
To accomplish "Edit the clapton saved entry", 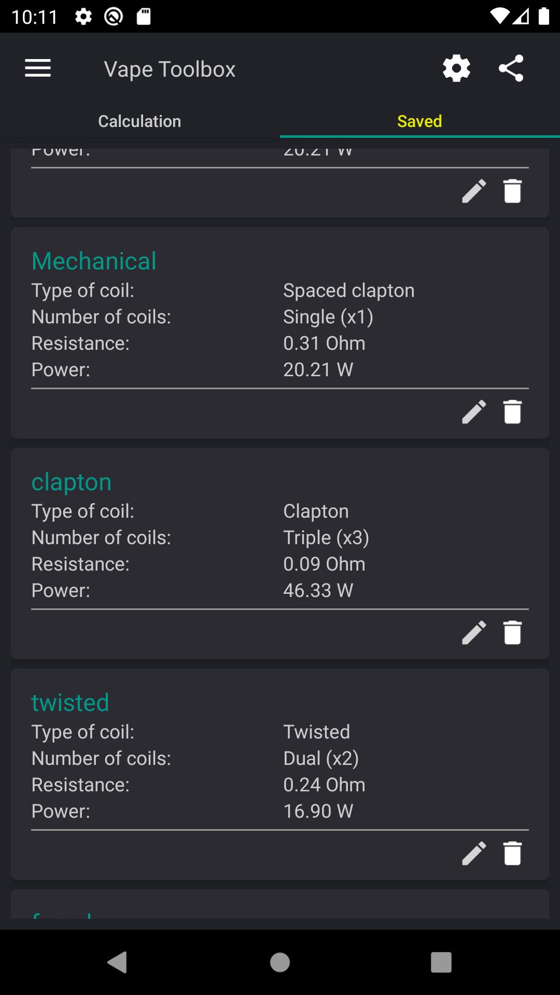I will pos(474,632).
